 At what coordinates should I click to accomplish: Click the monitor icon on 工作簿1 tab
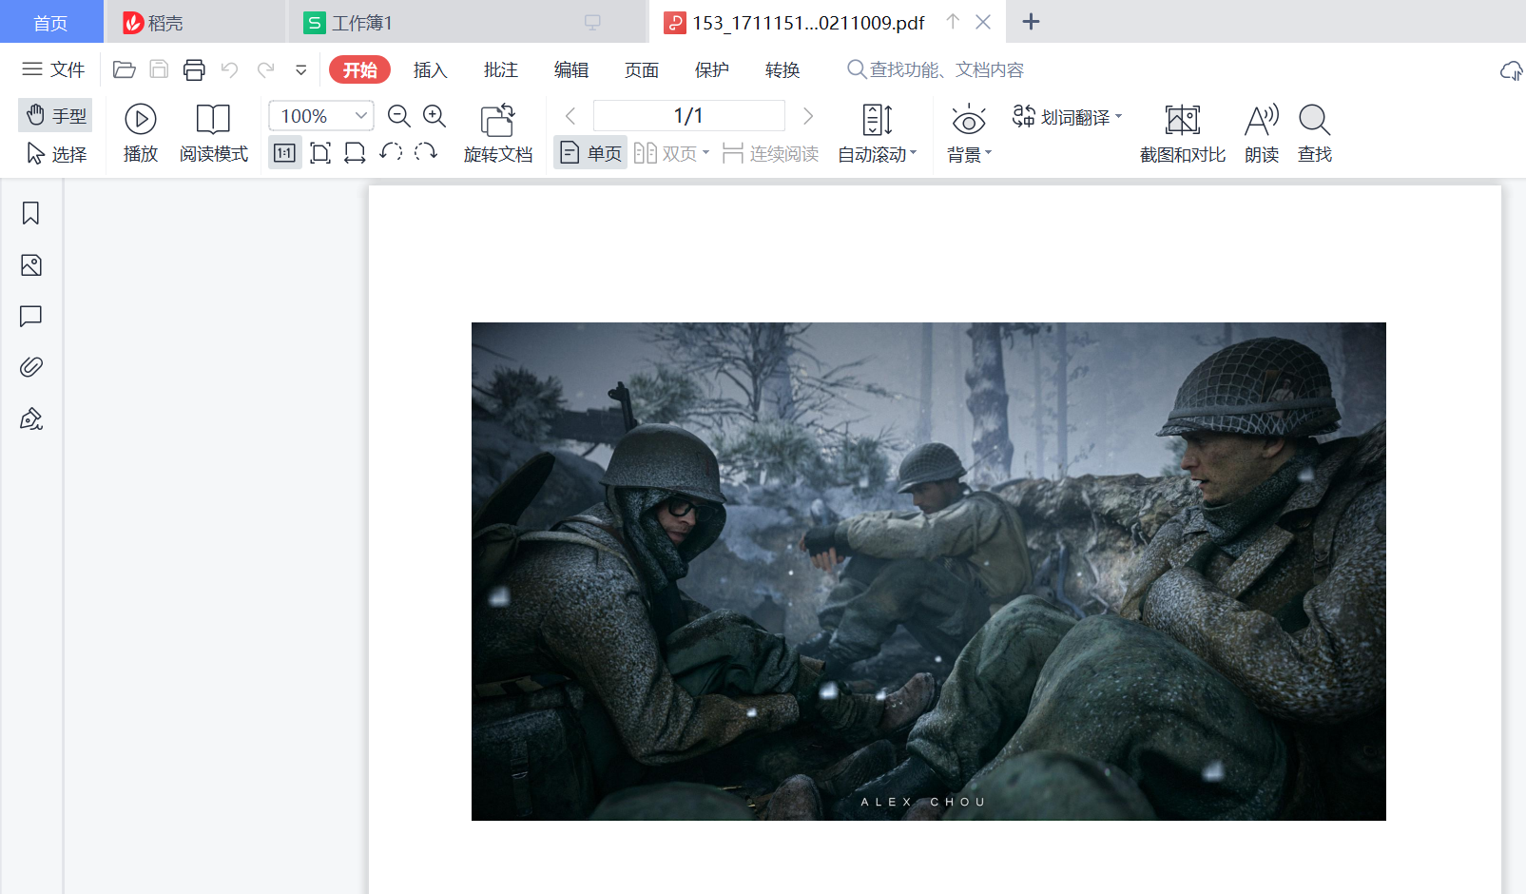(x=592, y=23)
